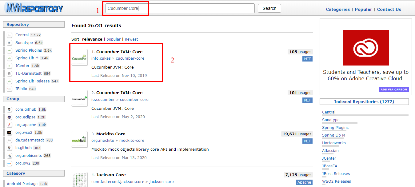Click the JCenter repository icon
415x187 pixels.
click(x=10, y=66)
